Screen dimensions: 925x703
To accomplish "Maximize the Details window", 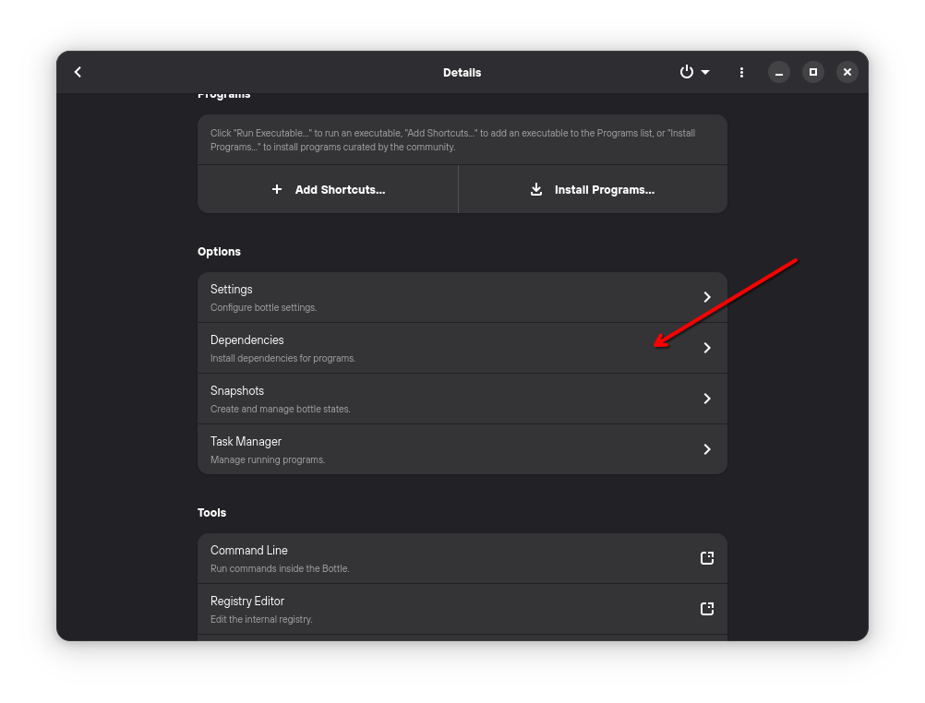I will [x=813, y=72].
